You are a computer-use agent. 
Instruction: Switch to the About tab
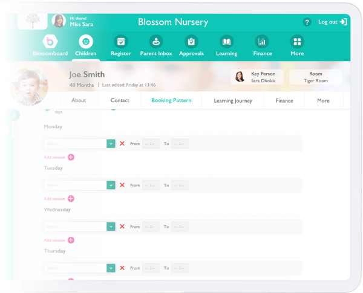(x=79, y=100)
